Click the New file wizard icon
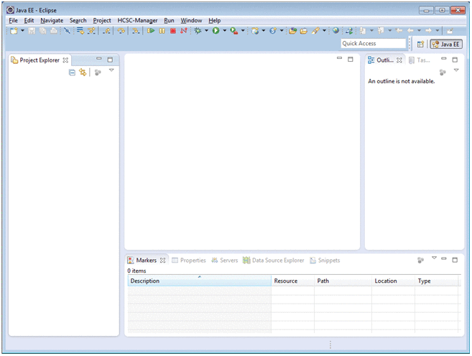 tap(13, 31)
